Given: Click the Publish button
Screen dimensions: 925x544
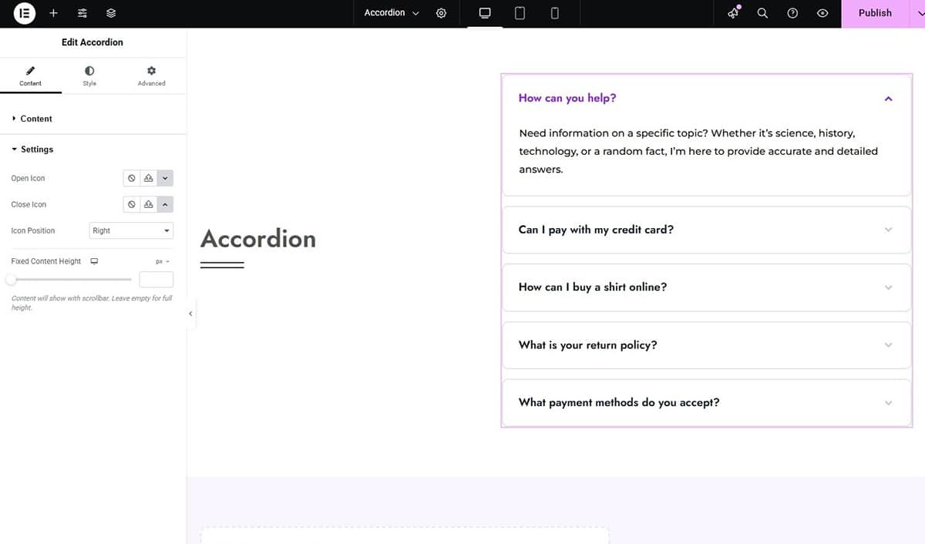Looking at the screenshot, I should [x=875, y=13].
